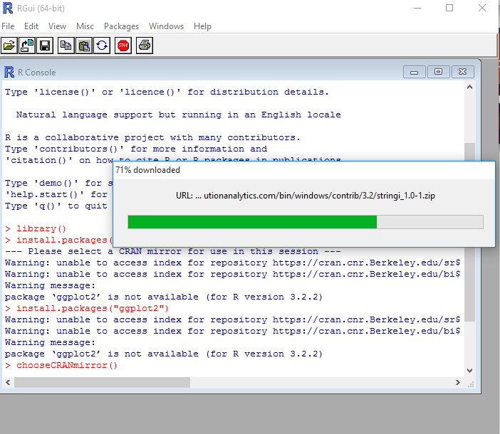Click the Open script folder icon
This screenshot has width=500, height=434.
coord(9,46)
